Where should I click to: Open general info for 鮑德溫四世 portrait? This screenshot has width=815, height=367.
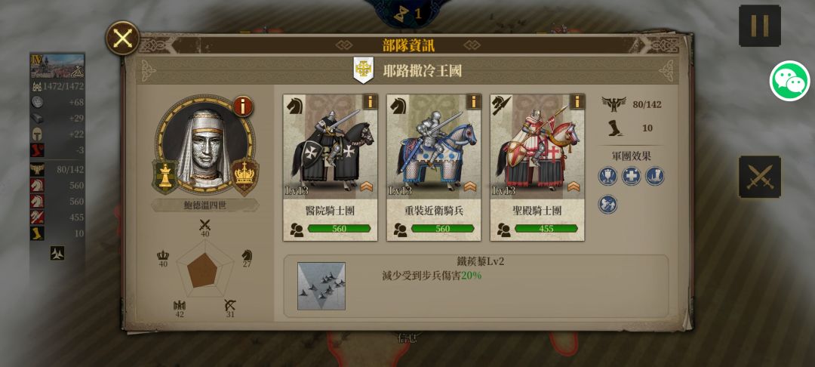243,106
